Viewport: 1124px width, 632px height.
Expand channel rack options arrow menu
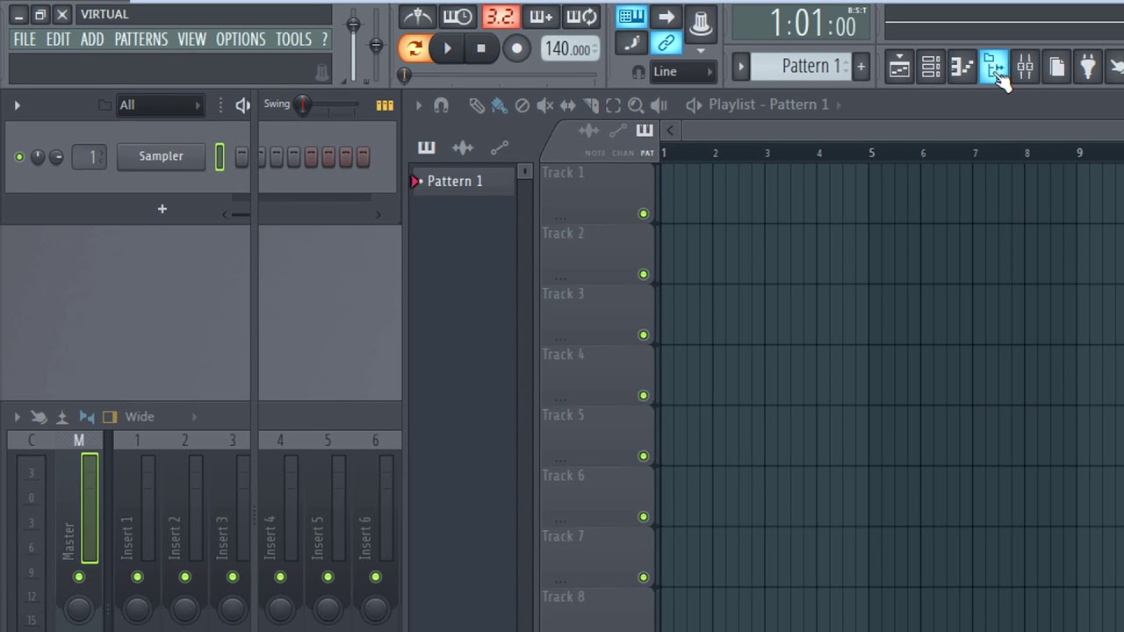(17, 105)
